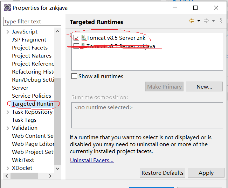Select JSP Fragment in the tree

[x=29, y=40]
